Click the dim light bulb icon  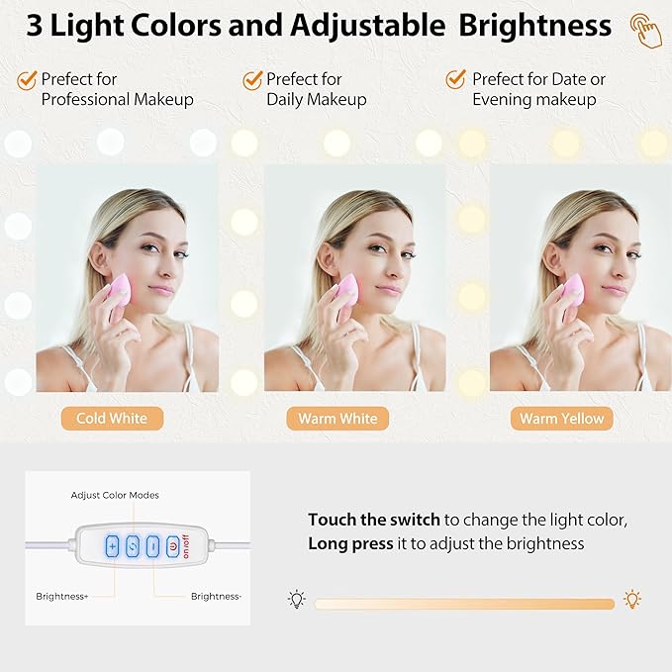tap(297, 599)
